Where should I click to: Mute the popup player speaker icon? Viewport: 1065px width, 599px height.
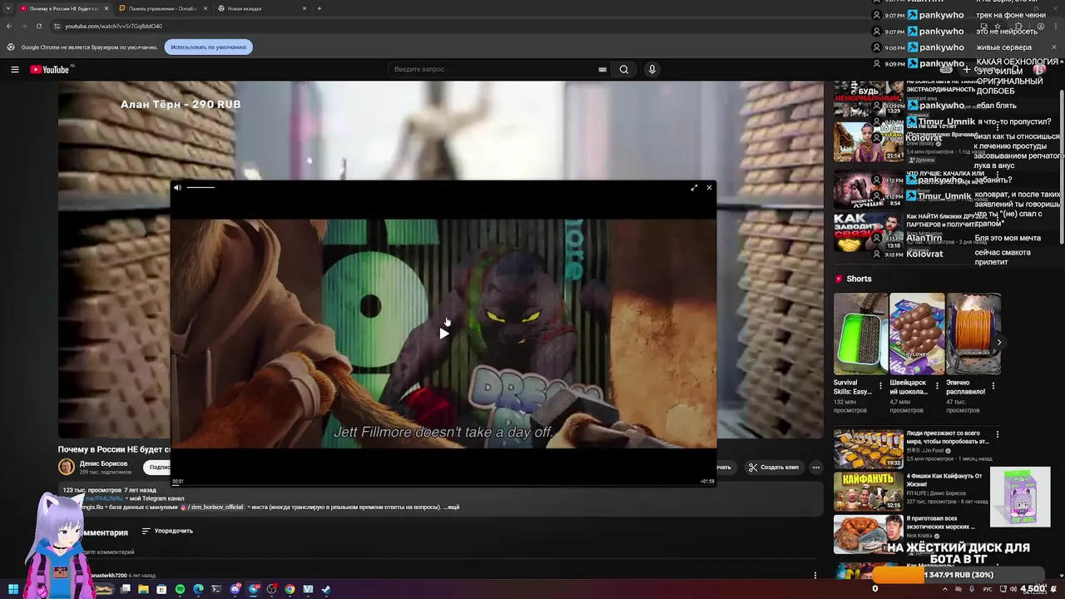coord(177,188)
